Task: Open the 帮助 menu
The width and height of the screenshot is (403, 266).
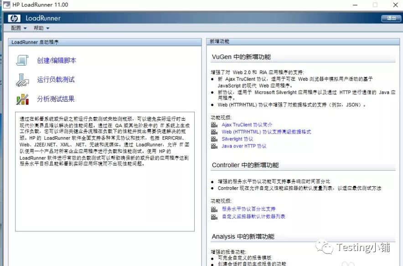Action: [41, 28]
